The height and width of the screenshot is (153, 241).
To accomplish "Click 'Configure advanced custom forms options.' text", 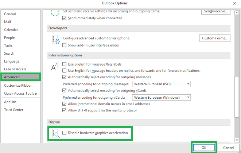I will [96, 38].
